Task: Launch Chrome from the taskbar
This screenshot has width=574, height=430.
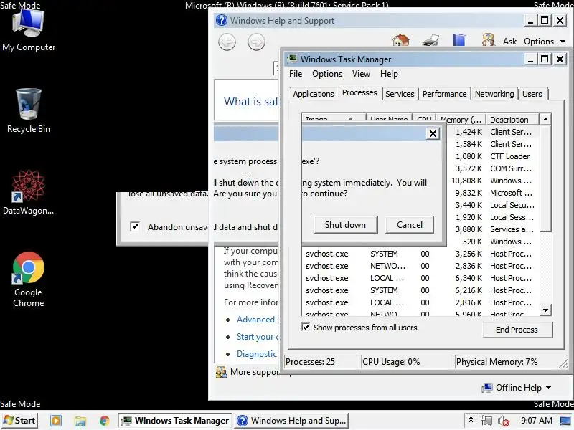Action: tap(104, 421)
